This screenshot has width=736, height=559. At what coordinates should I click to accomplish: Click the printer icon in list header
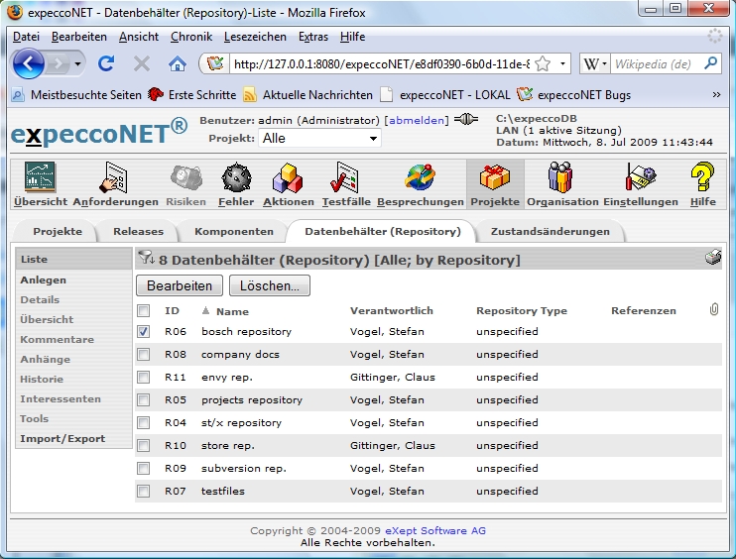click(713, 259)
